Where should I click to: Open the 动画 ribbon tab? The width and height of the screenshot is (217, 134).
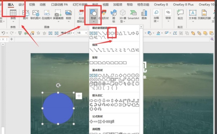click(x=42, y=5)
